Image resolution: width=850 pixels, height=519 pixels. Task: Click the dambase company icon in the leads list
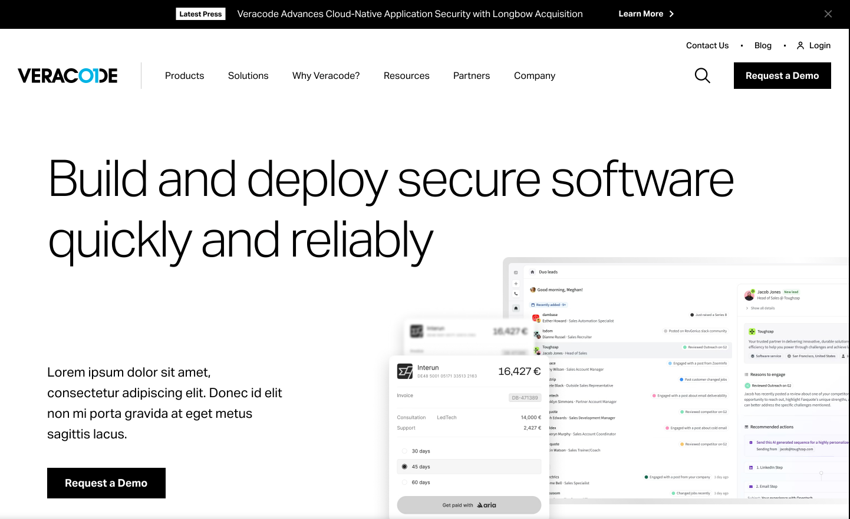pos(536,318)
